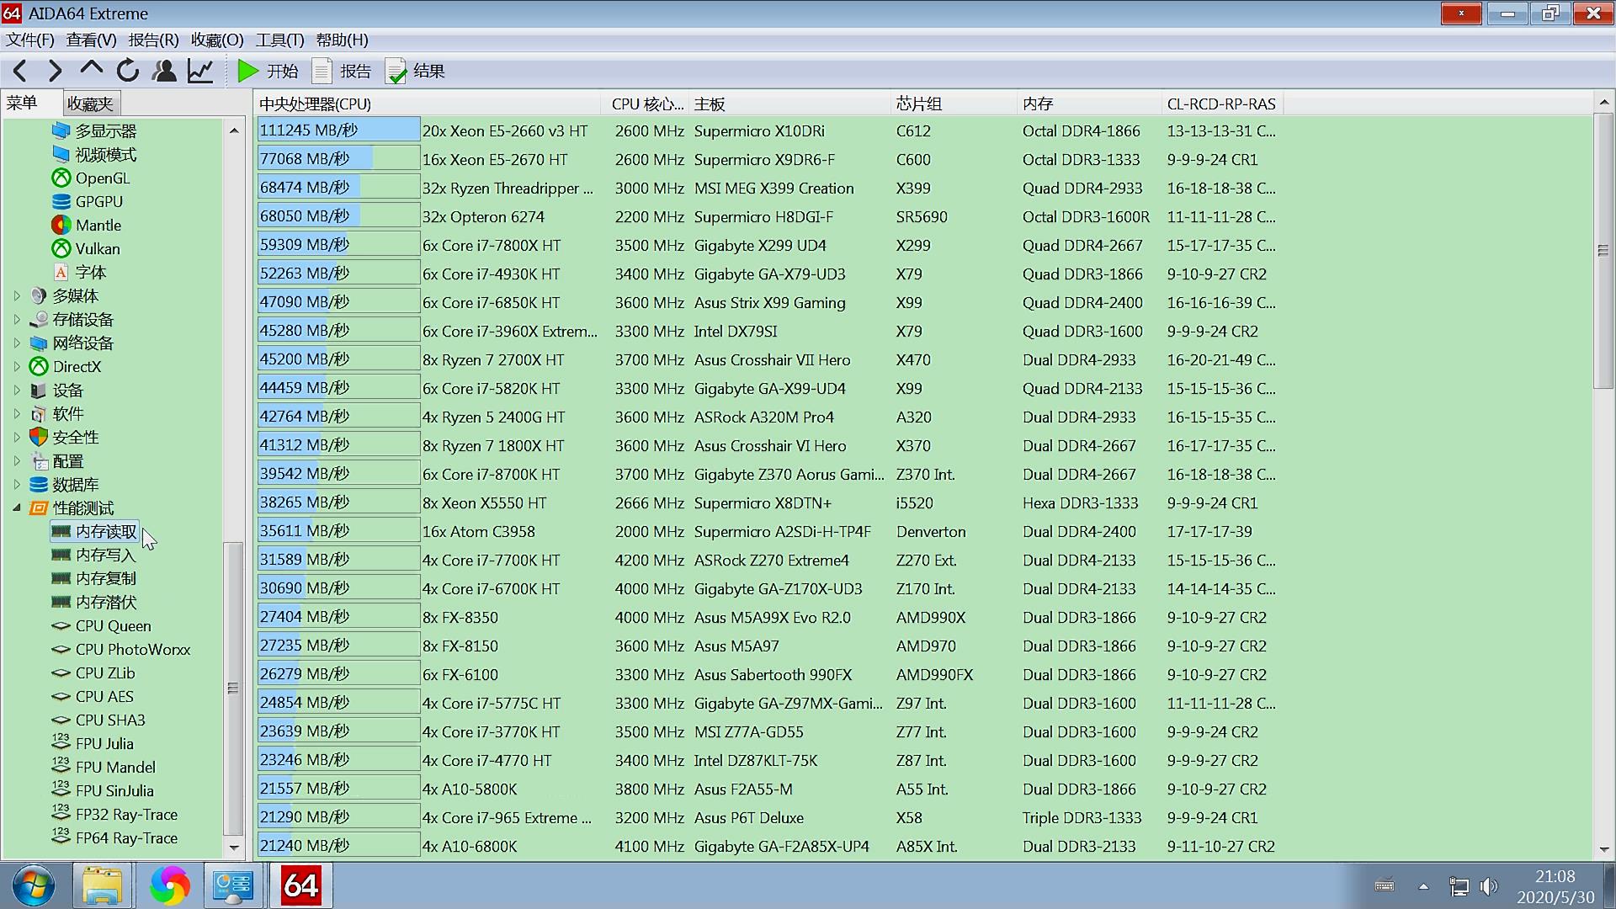Click the user profile toolbar icon
This screenshot has width=1616, height=909.
click(164, 72)
